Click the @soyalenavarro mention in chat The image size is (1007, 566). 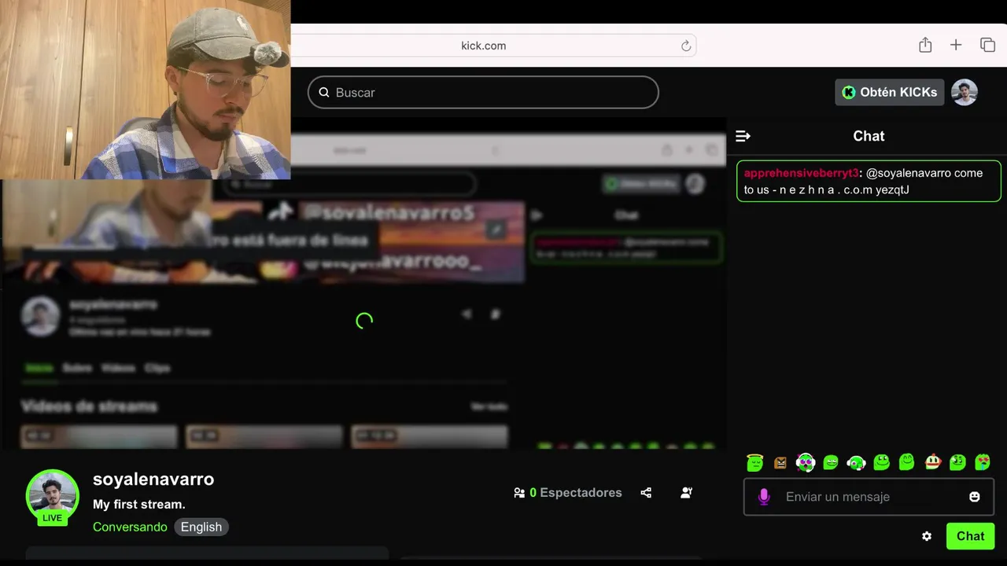tap(909, 173)
